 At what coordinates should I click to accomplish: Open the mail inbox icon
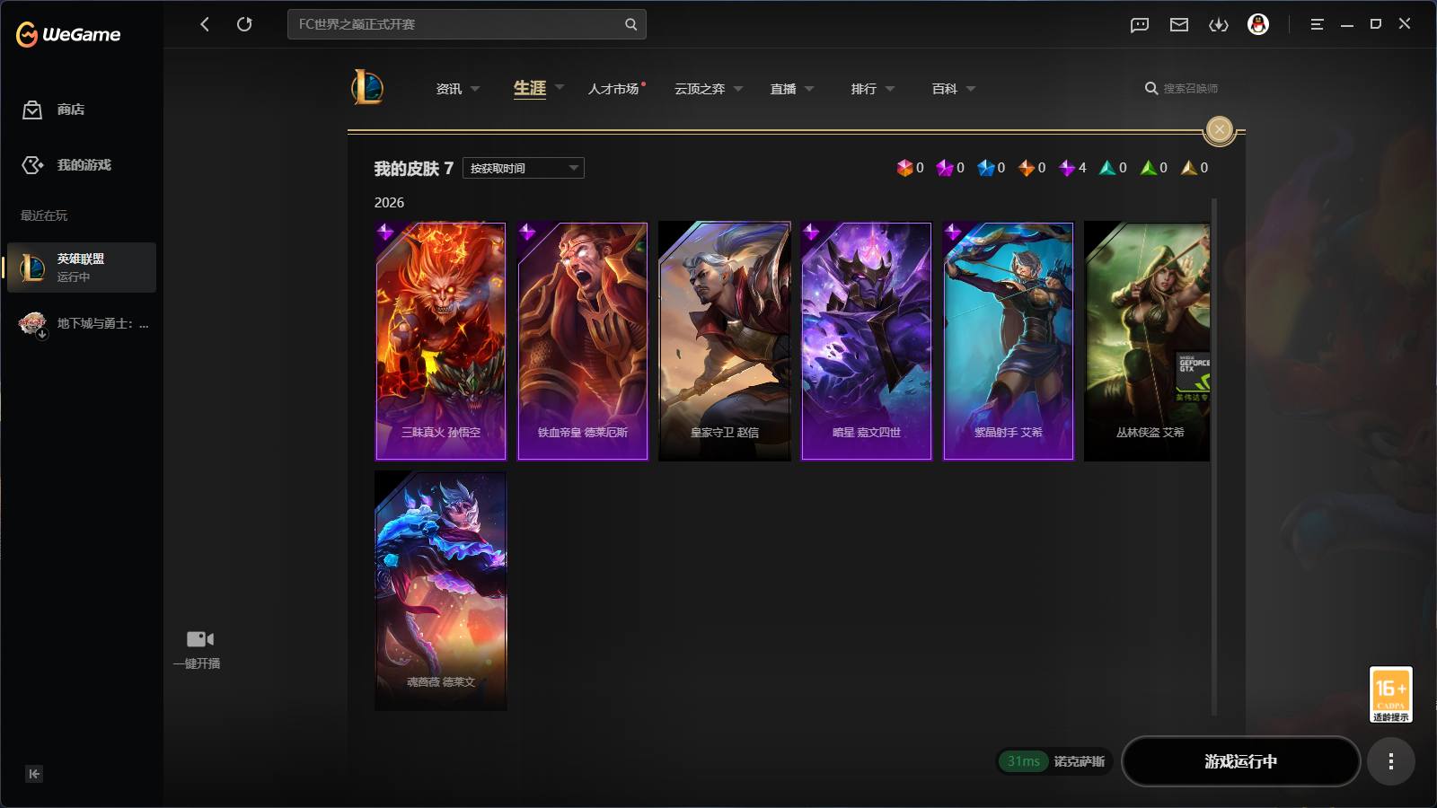[x=1179, y=25]
